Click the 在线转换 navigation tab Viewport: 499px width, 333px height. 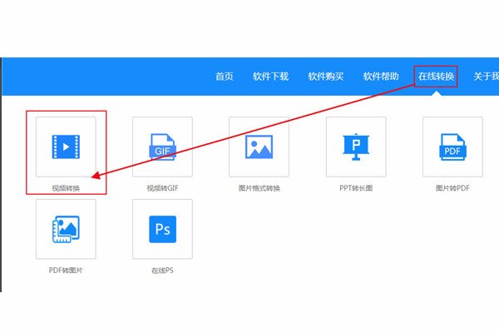click(x=436, y=77)
